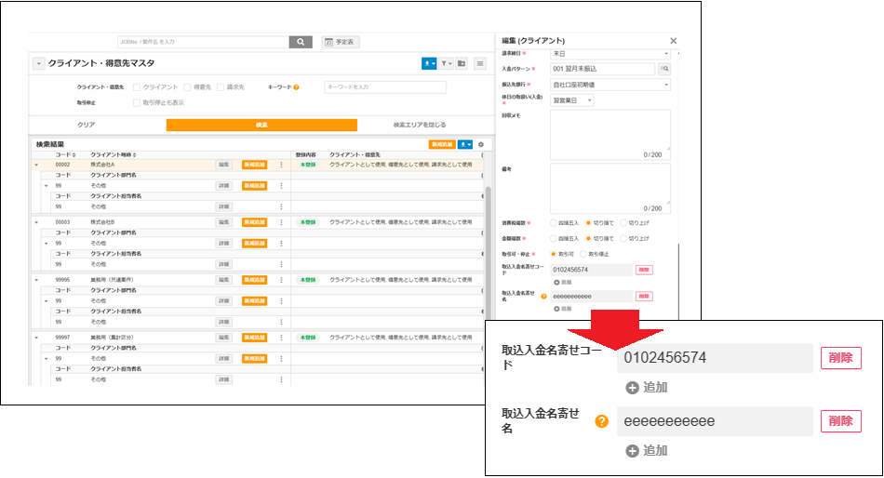
Task: Click the orange help icon next to キーワード
Action: (296, 87)
